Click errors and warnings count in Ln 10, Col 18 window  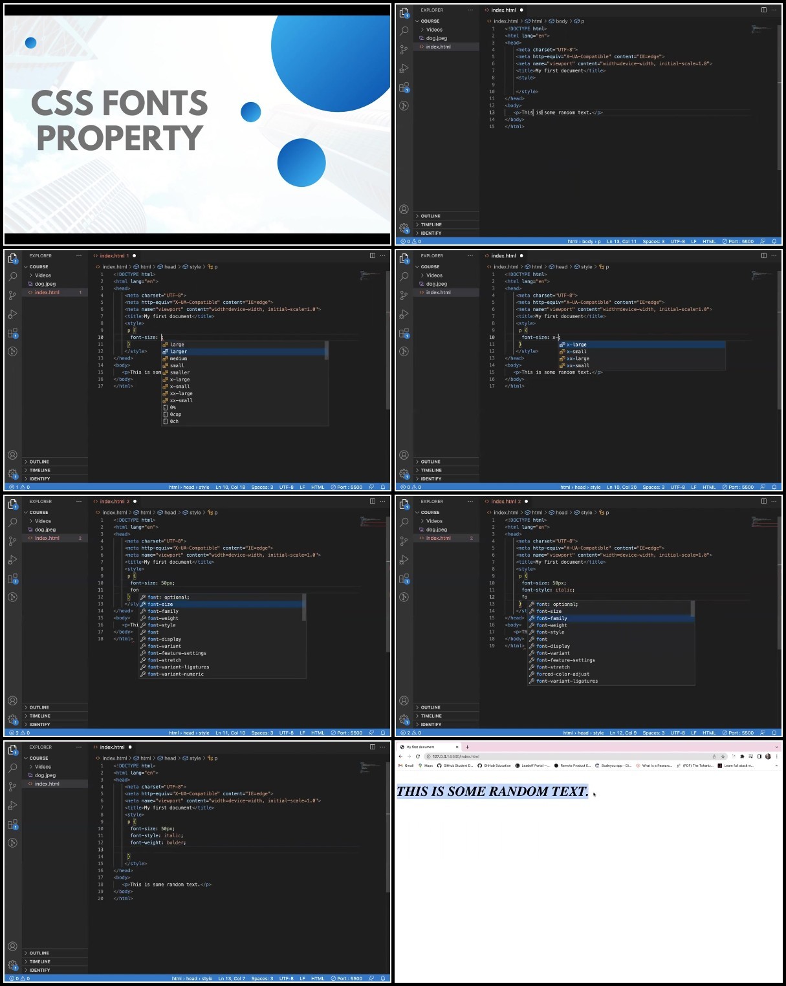(x=18, y=487)
